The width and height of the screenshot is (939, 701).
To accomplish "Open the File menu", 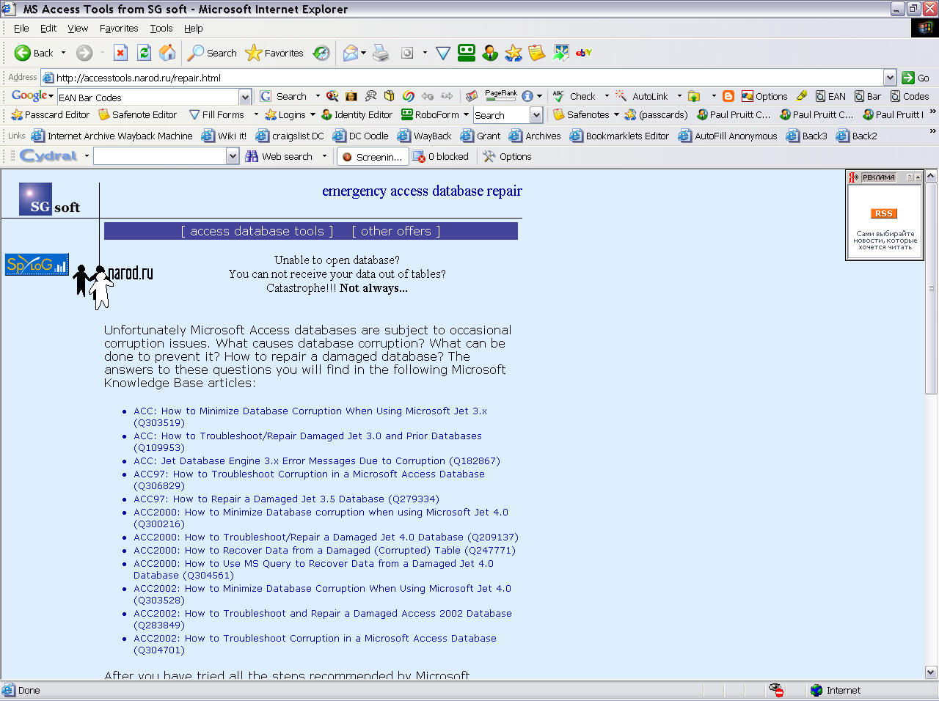I will 21,28.
